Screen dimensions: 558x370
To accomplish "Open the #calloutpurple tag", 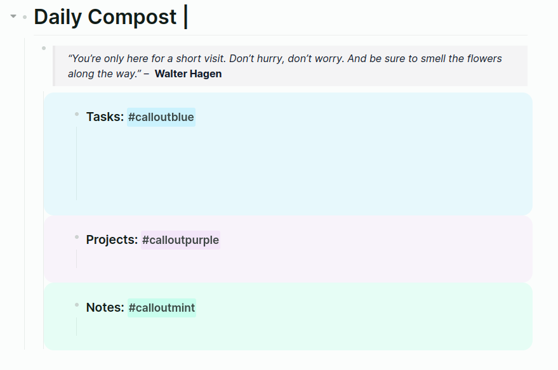I will 180,240.
